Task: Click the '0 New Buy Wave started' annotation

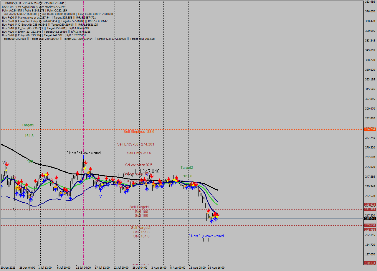Action: tap(206, 236)
